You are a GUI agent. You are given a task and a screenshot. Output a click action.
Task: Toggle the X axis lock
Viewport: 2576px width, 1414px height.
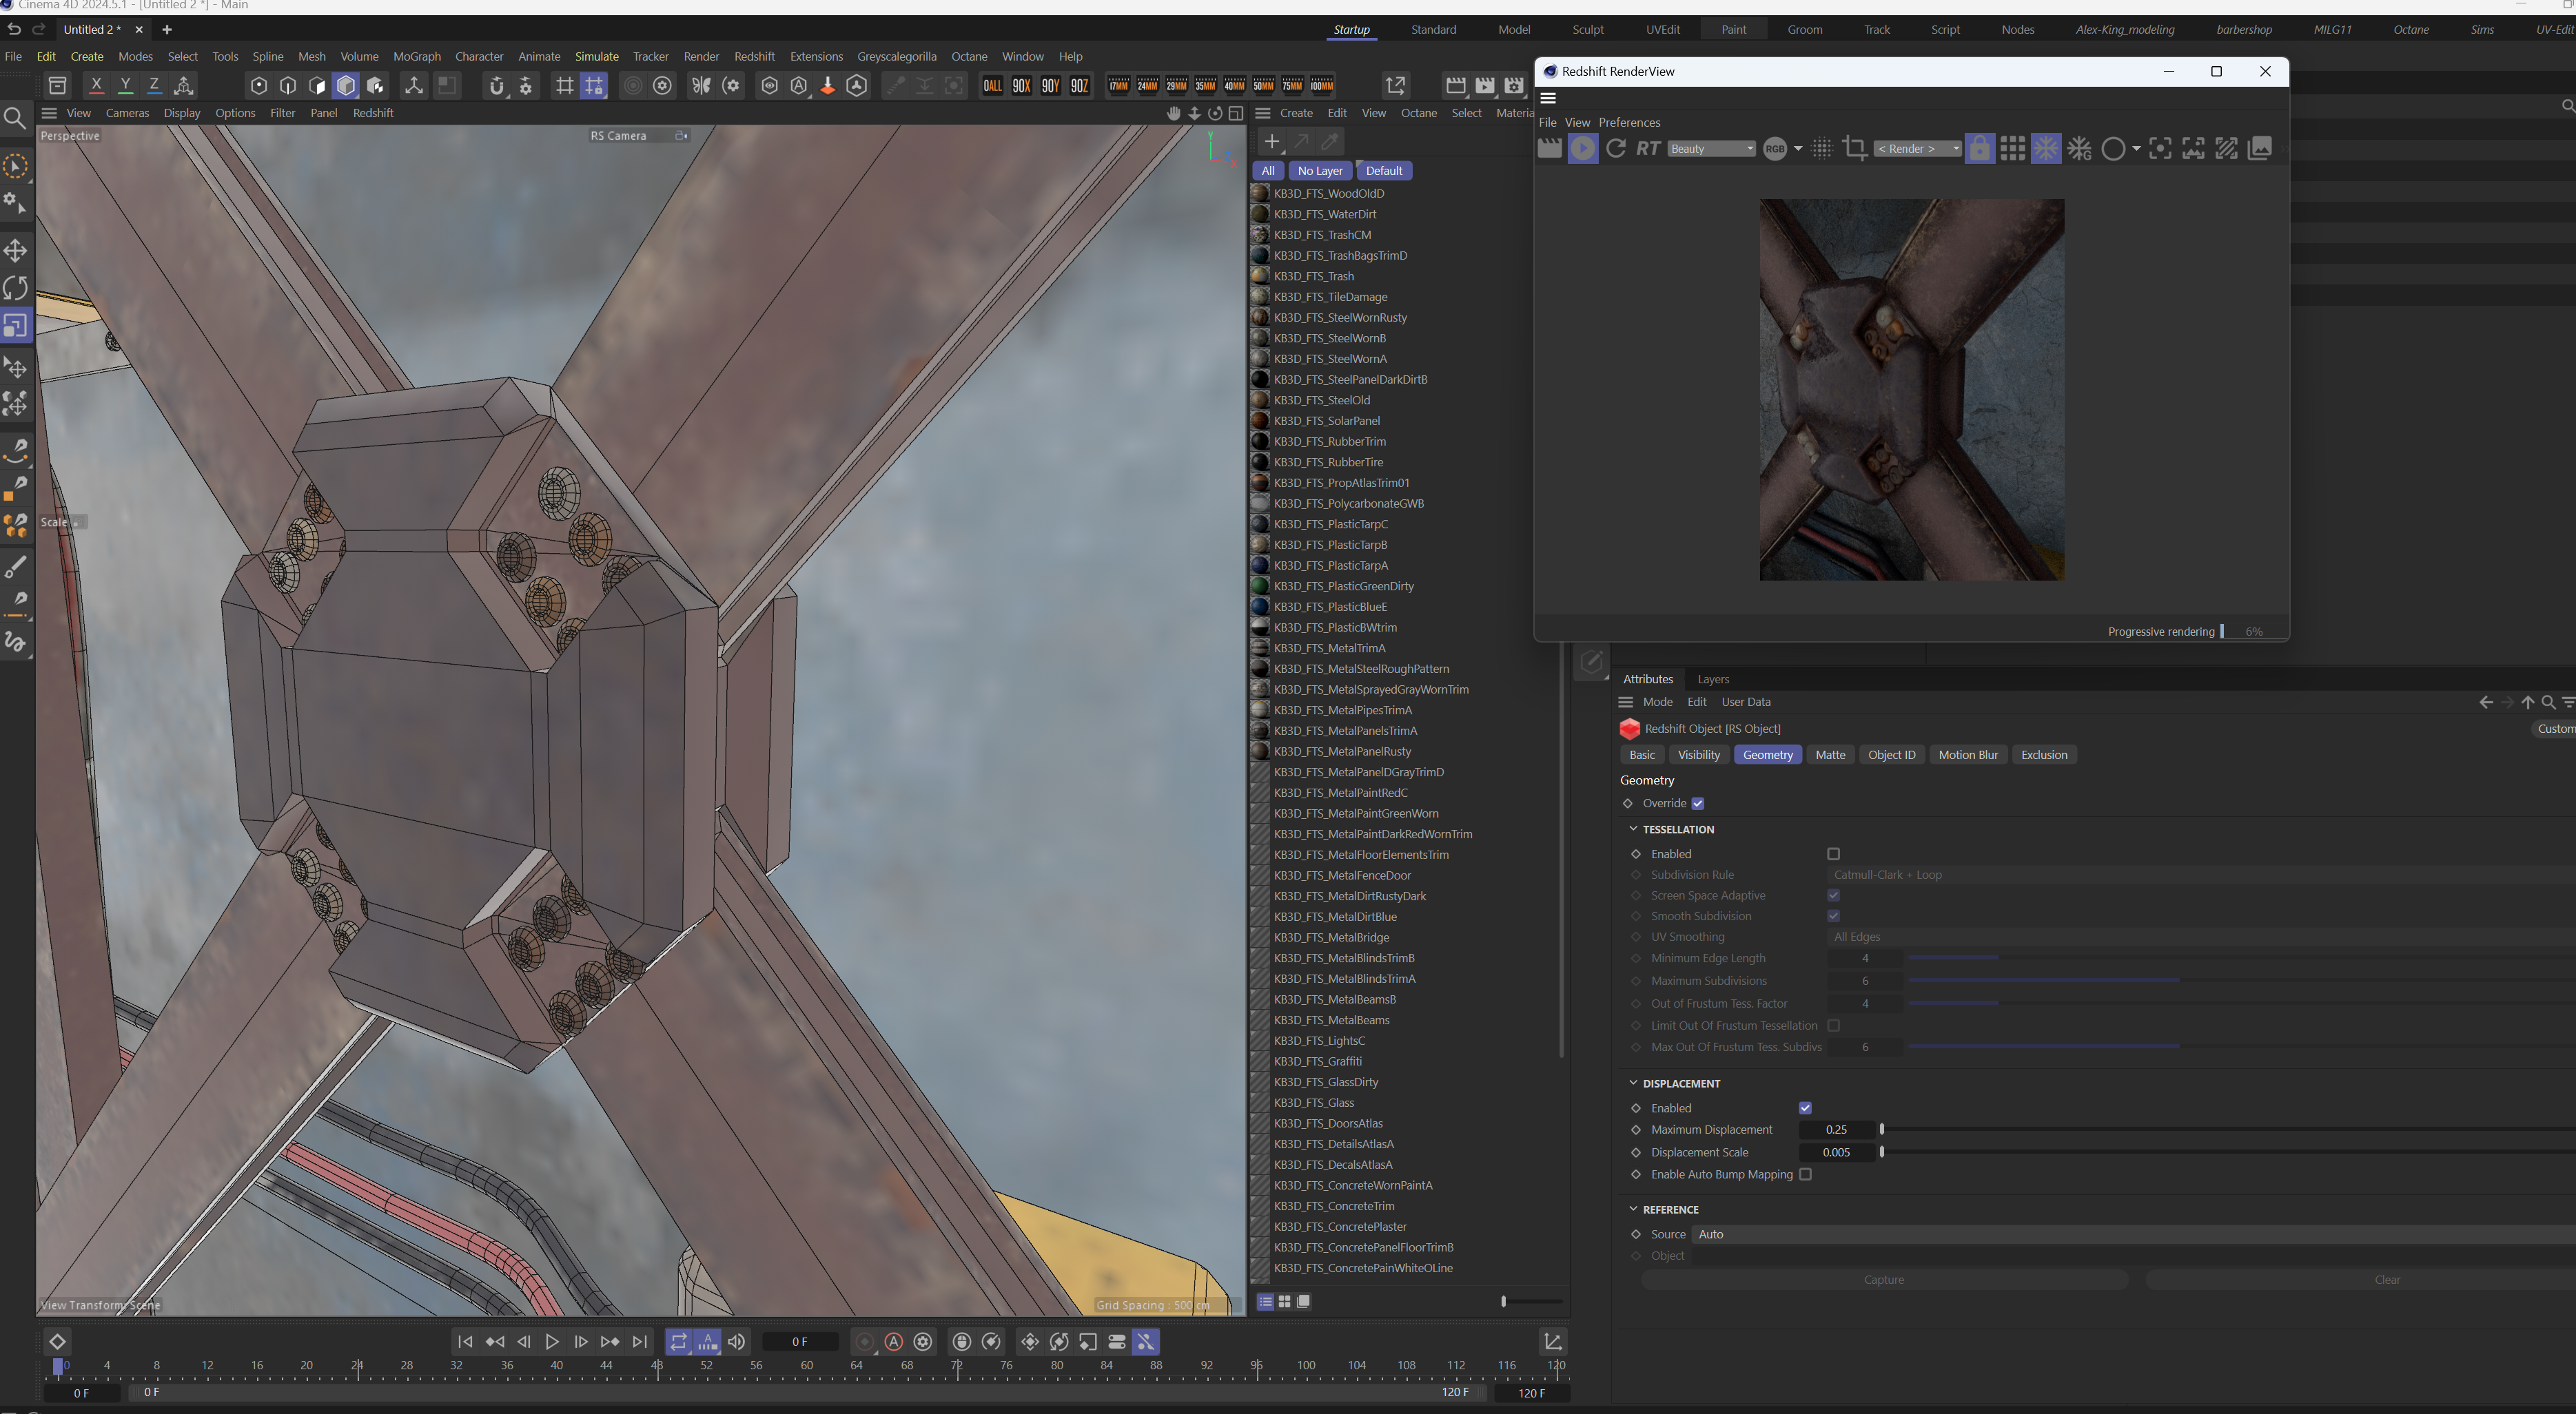point(96,85)
